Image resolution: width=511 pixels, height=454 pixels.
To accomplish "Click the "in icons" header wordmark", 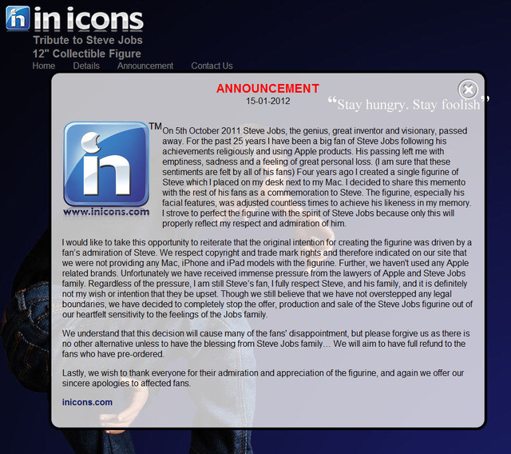I will pyautogui.click(x=89, y=19).
